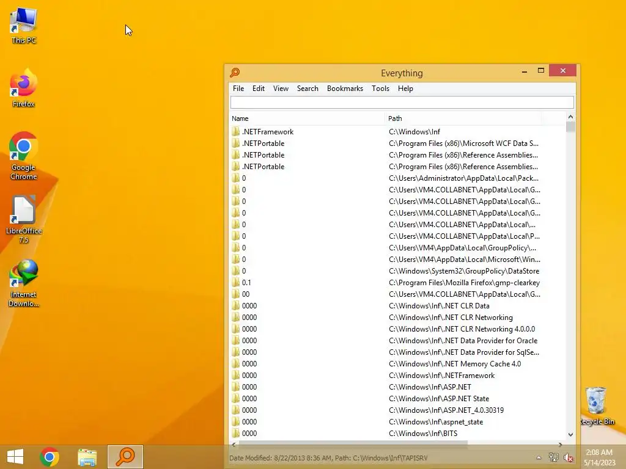The width and height of the screenshot is (626, 469).
Task: Open Google Chrome desktop shortcut
Action: pos(24,156)
